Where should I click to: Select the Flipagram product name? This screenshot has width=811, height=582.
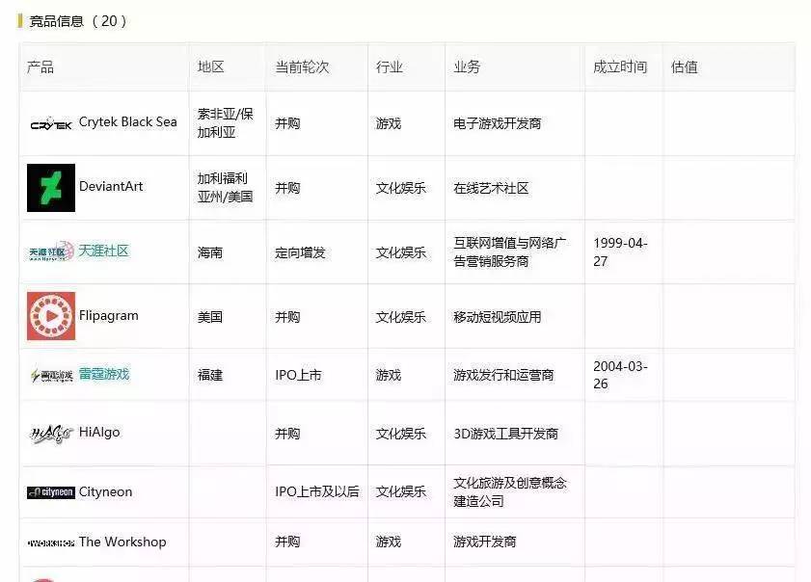(109, 316)
